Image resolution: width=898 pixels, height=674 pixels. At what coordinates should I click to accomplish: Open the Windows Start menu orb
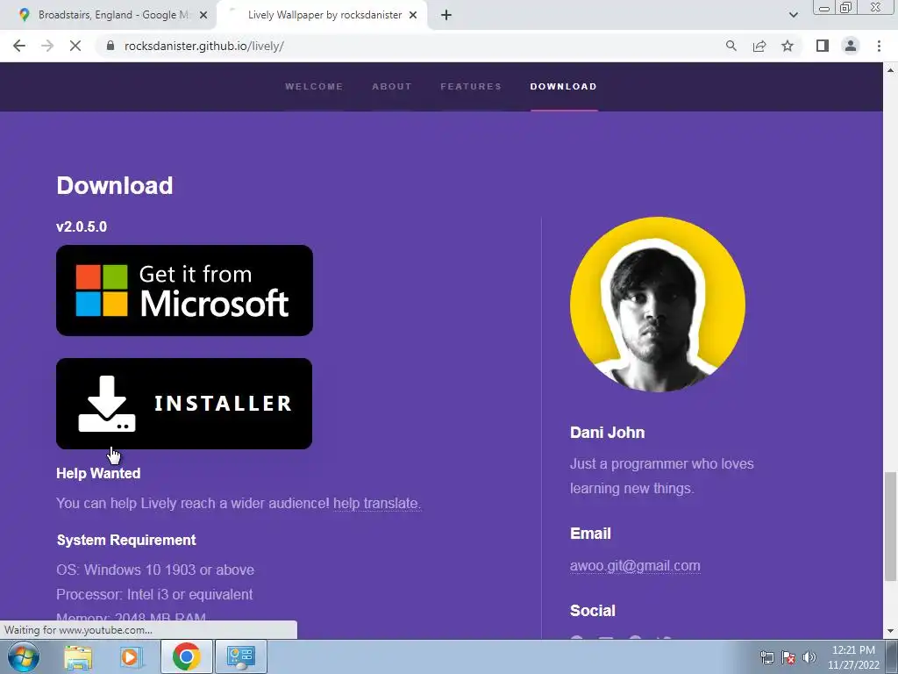point(24,656)
